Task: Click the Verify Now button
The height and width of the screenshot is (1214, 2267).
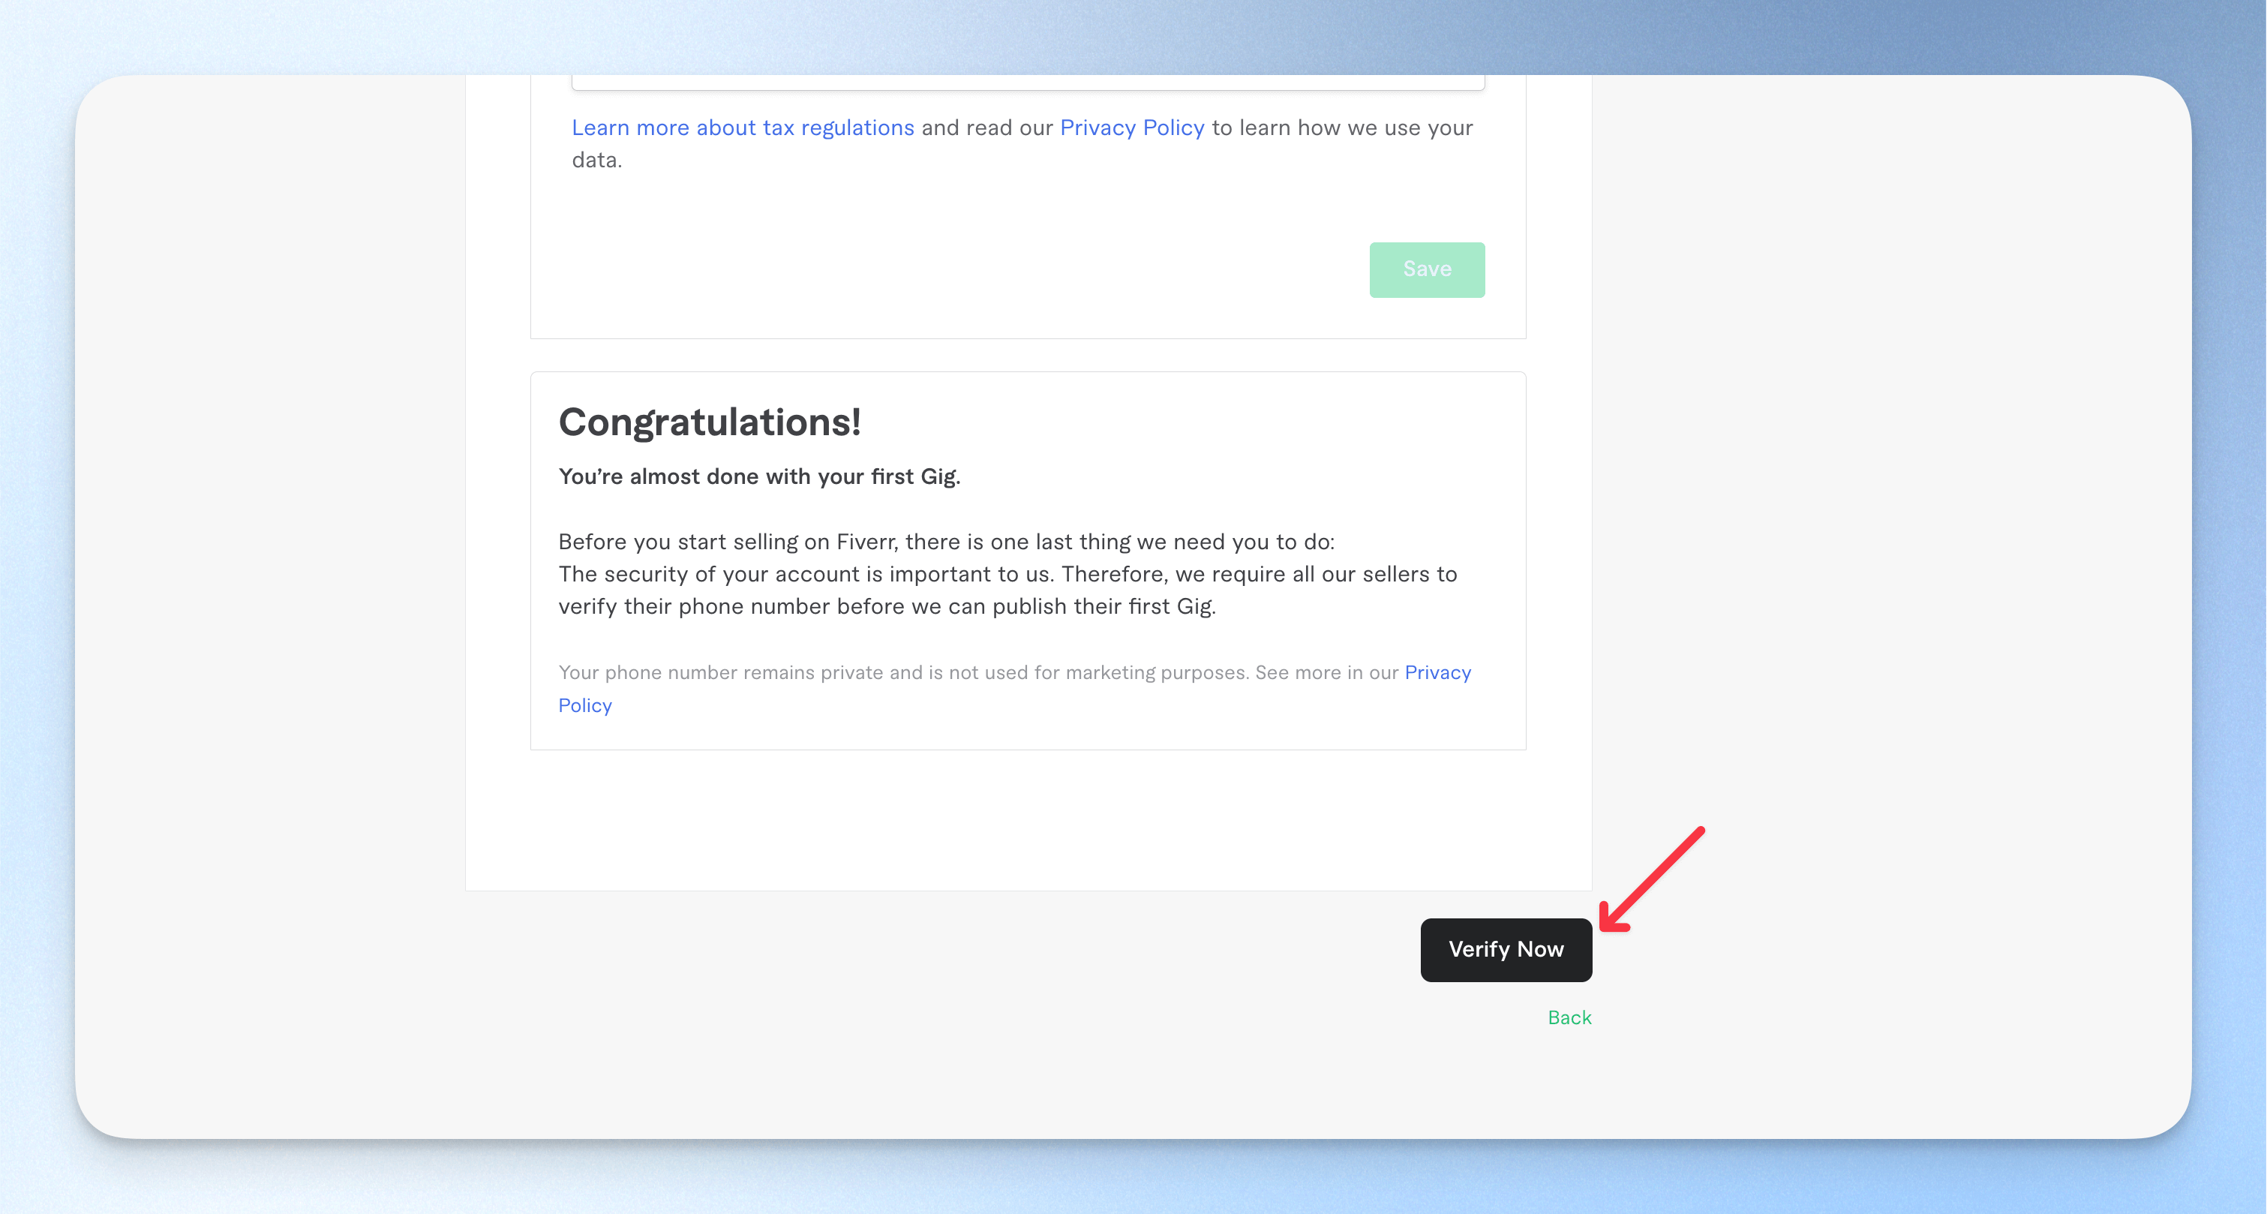Action: point(1506,950)
